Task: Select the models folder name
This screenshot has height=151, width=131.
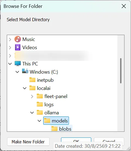Action: [60, 121]
